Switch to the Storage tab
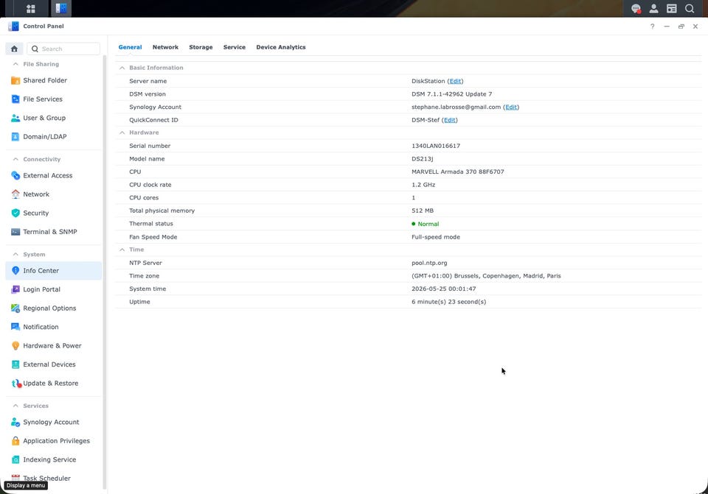The height and width of the screenshot is (494, 708). click(201, 47)
